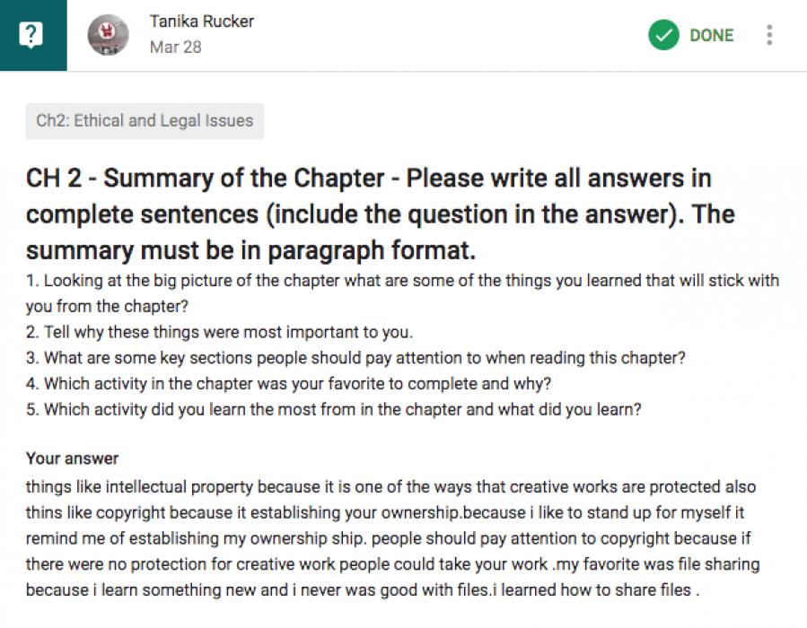The height and width of the screenshot is (628, 807).
Task: Open the Ch2: Ethical and Legal Issues topic
Action: click(x=145, y=121)
